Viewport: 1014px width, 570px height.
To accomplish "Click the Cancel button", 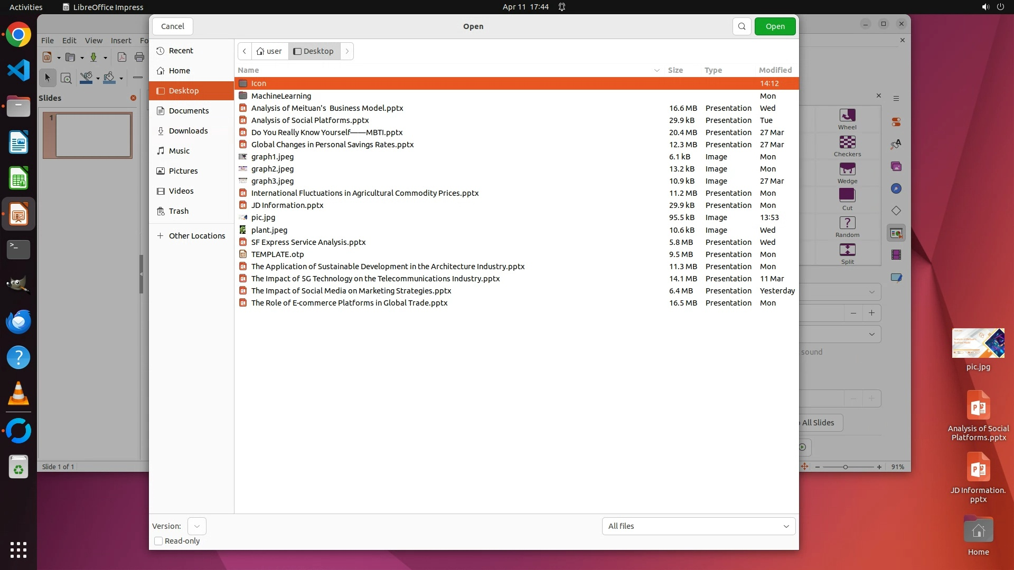I will click(172, 26).
